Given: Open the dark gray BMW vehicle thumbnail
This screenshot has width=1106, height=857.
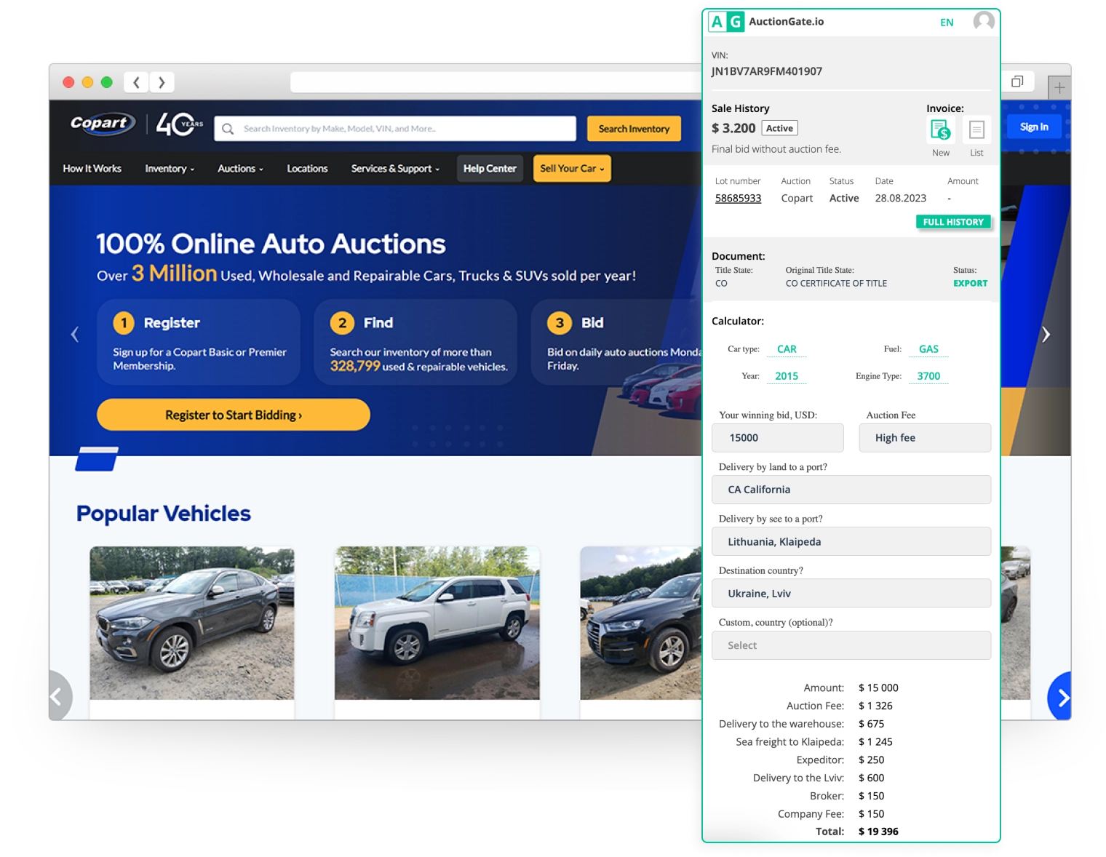Looking at the screenshot, I should (x=192, y=623).
